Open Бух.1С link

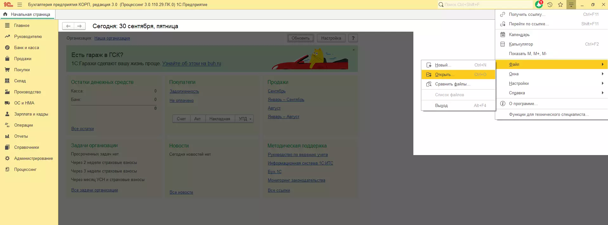pos(275,172)
